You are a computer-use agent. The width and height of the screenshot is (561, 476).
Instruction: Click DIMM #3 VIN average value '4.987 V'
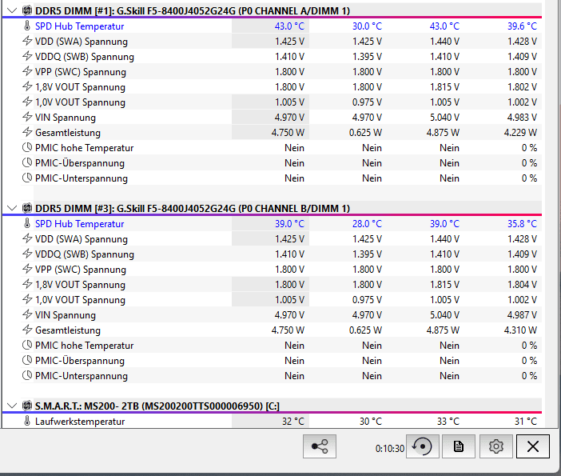(522, 315)
